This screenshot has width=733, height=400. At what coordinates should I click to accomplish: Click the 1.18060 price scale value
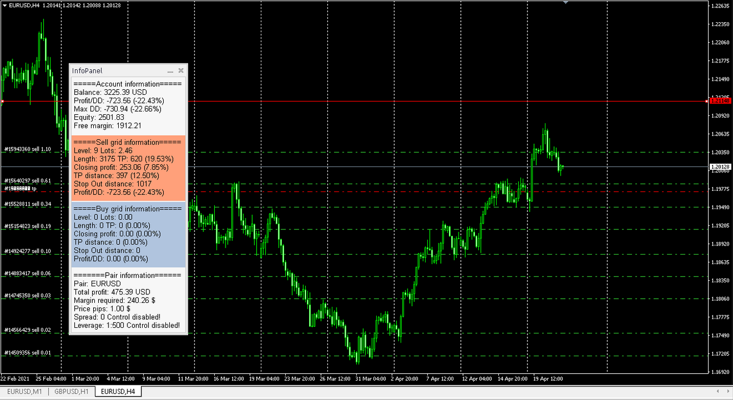pyautogui.click(x=720, y=299)
